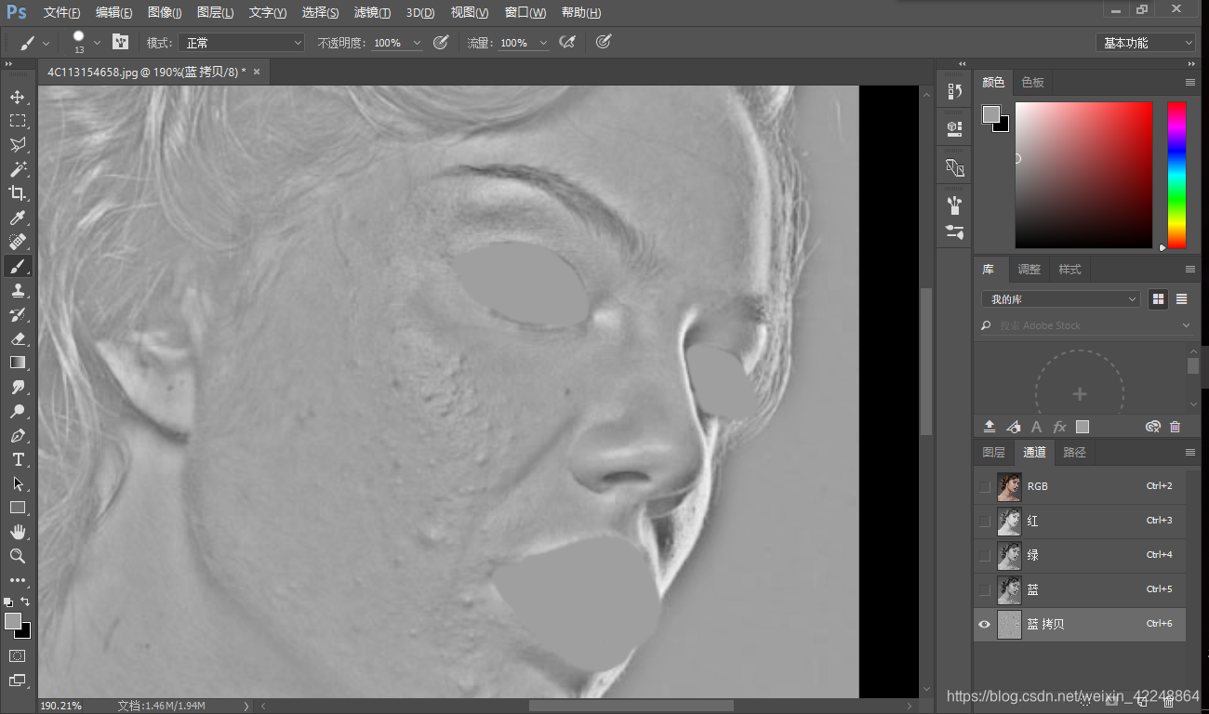Select the Gradient tool
This screenshot has height=714, width=1209.
coord(18,363)
